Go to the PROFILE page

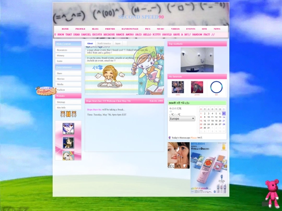(x=80, y=29)
